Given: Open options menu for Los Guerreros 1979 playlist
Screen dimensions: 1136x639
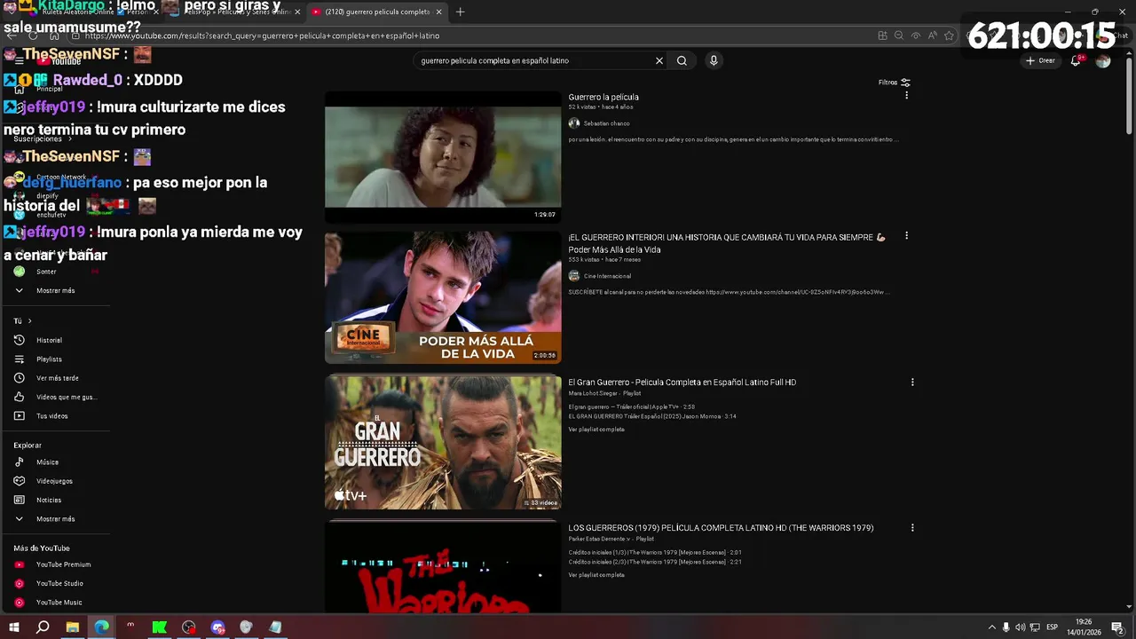Looking at the screenshot, I should tap(912, 528).
